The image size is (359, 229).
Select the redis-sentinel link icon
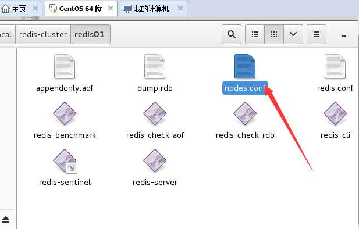coord(65,160)
